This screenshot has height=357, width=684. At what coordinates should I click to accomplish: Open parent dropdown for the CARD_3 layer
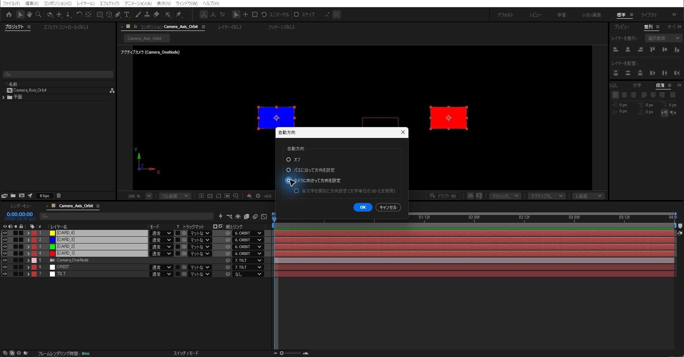coord(248,240)
